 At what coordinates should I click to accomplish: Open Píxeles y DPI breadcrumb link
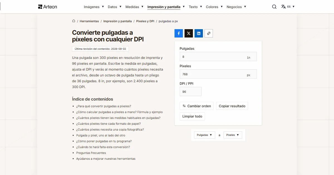[145, 21]
